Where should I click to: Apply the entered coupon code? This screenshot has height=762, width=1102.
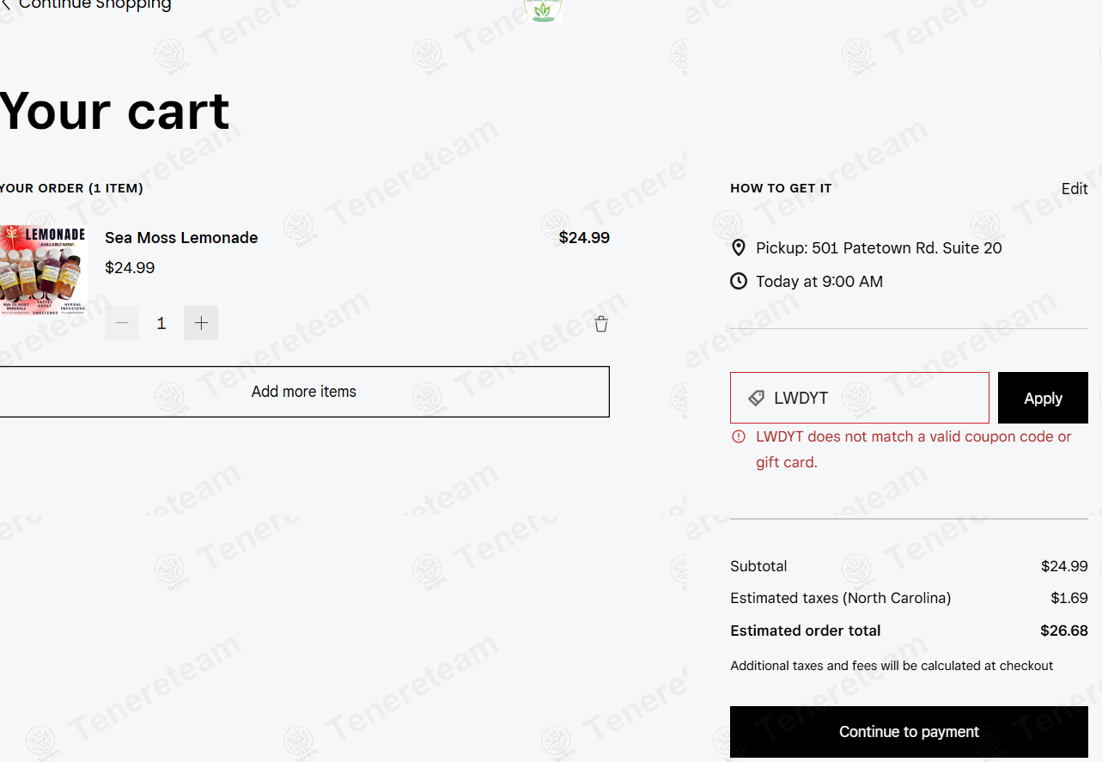click(1043, 398)
